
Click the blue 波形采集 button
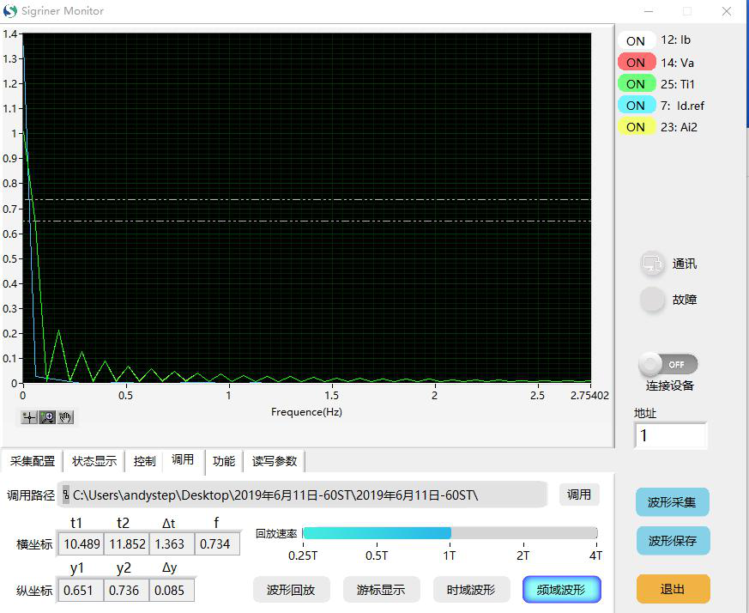click(x=672, y=502)
